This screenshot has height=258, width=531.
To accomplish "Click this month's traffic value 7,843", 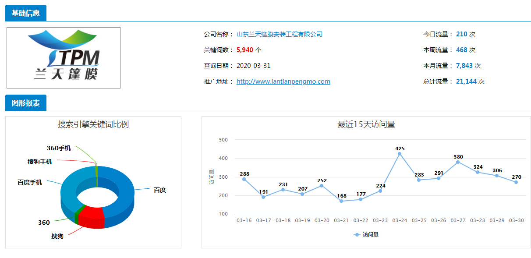I will (464, 66).
